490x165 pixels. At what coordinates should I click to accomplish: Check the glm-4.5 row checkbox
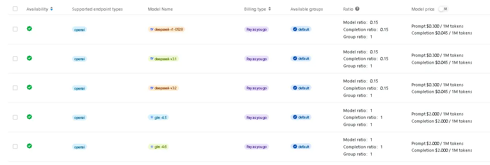tap(15, 117)
